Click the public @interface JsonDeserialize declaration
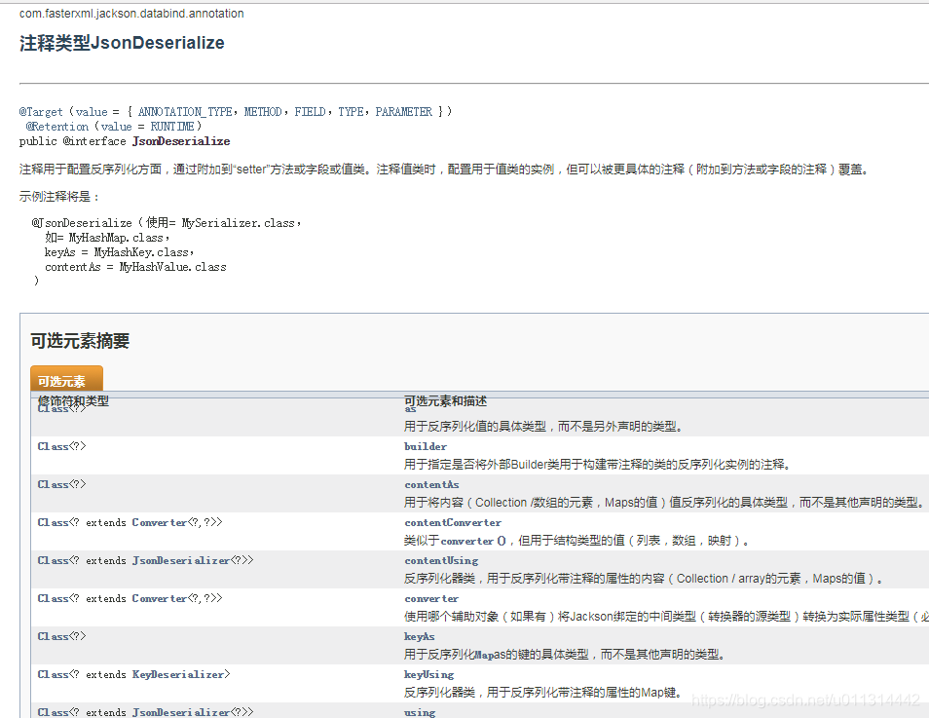This screenshot has height=718, width=929. pyautogui.click(x=125, y=141)
